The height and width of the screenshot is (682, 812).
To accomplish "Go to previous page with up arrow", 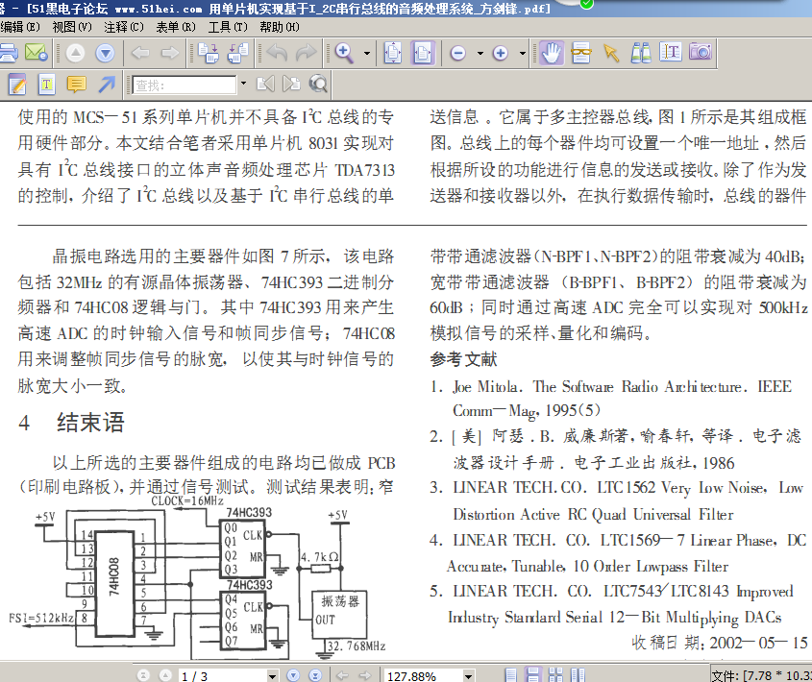I will [x=76, y=53].
